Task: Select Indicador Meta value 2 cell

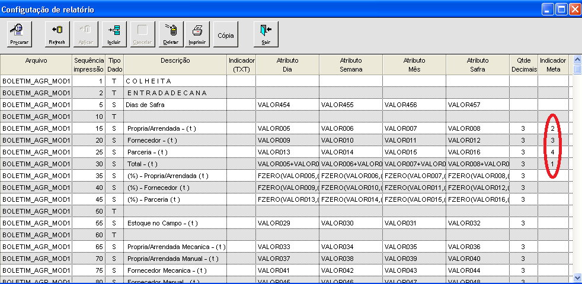Action: 553,128
